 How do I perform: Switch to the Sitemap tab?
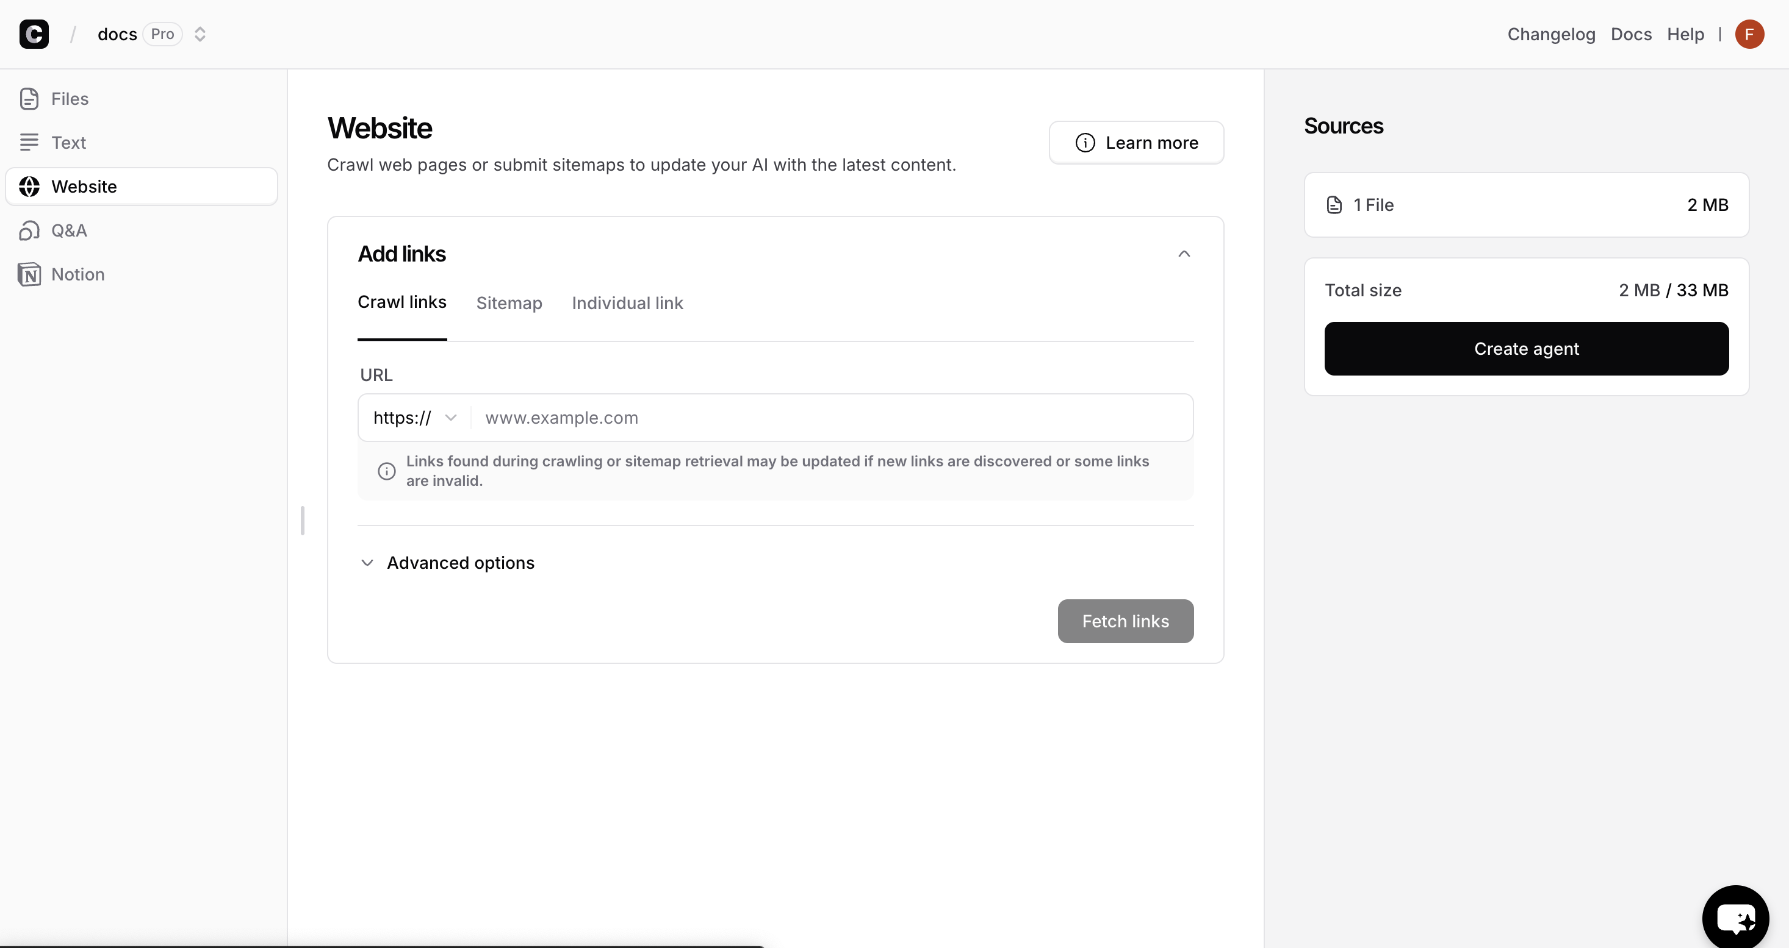509,302
